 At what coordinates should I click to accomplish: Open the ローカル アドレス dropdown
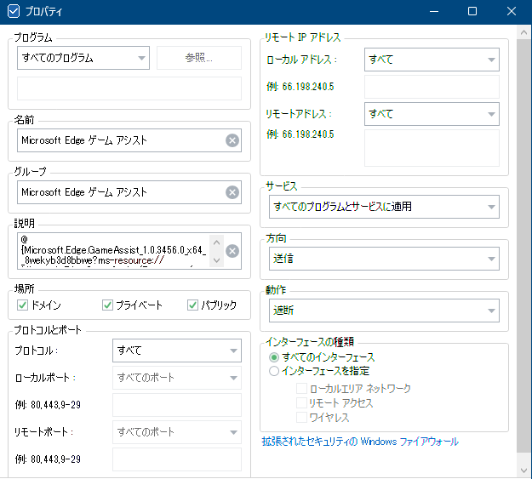click(431, 60)
